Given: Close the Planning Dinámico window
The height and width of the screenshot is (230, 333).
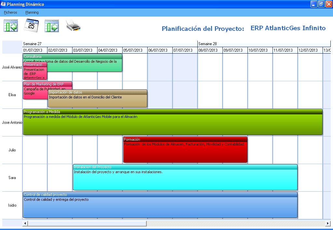Looking at the screenshot, I should [x=329, y=4].
